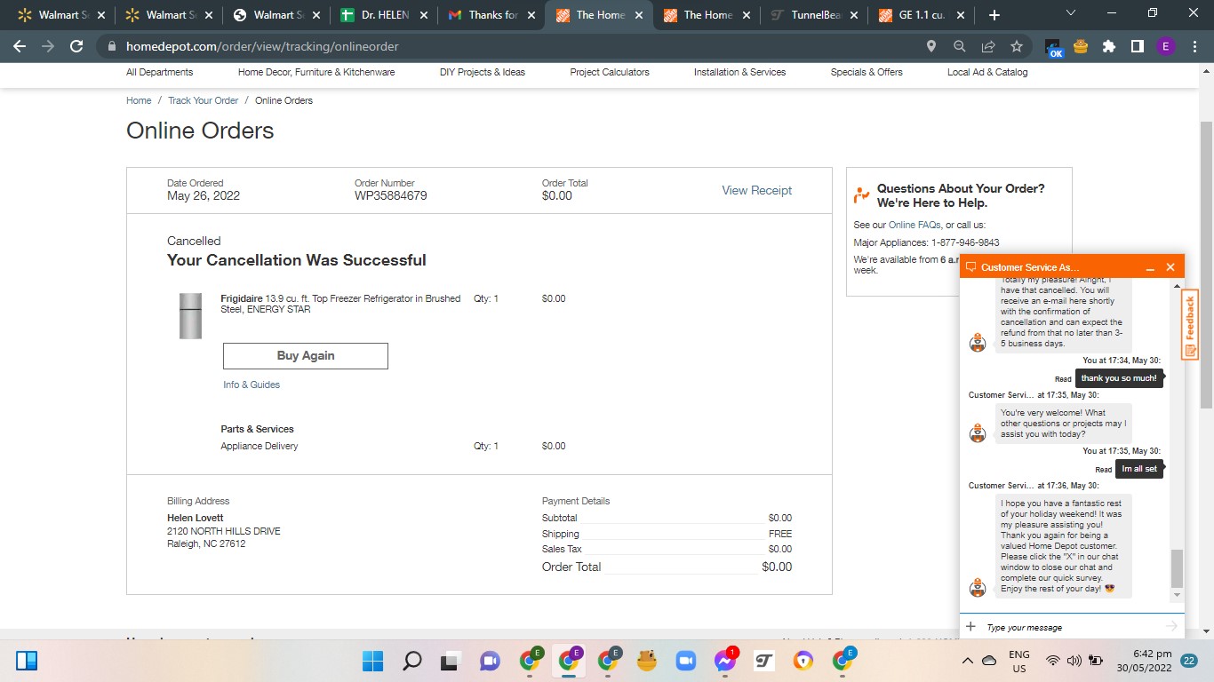
Task: Share this page from the address bar
Action: point(988,46)
